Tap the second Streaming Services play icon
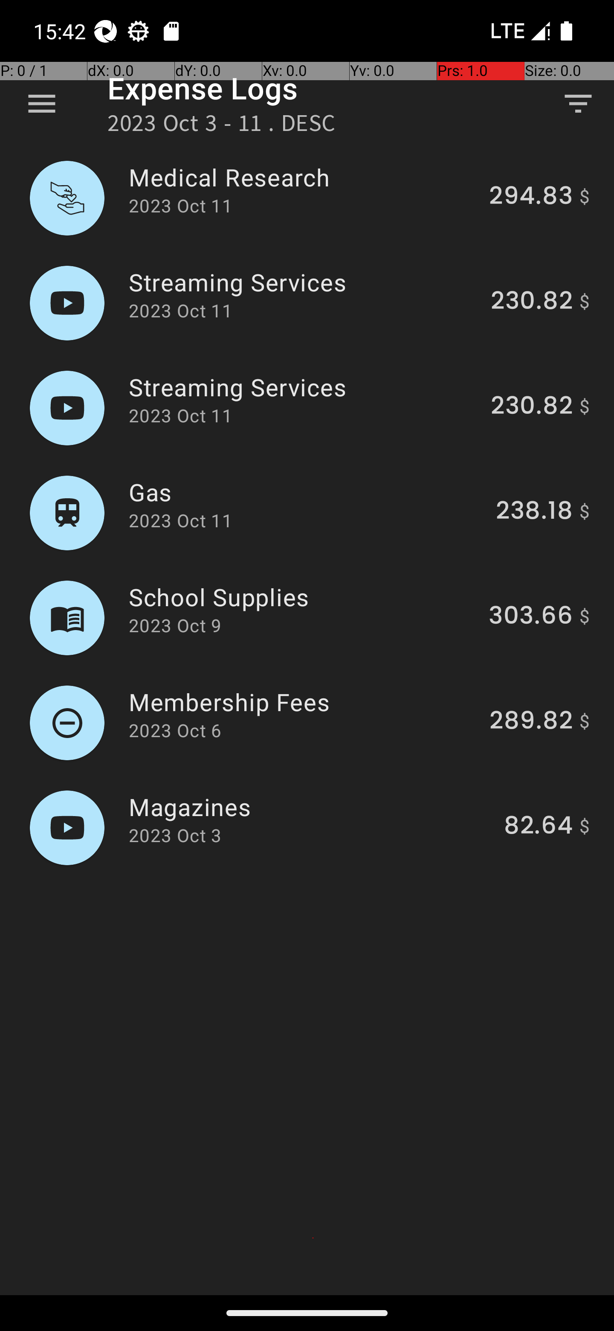The width and height of the screenshot is (614, 1331). click(67, 408)
